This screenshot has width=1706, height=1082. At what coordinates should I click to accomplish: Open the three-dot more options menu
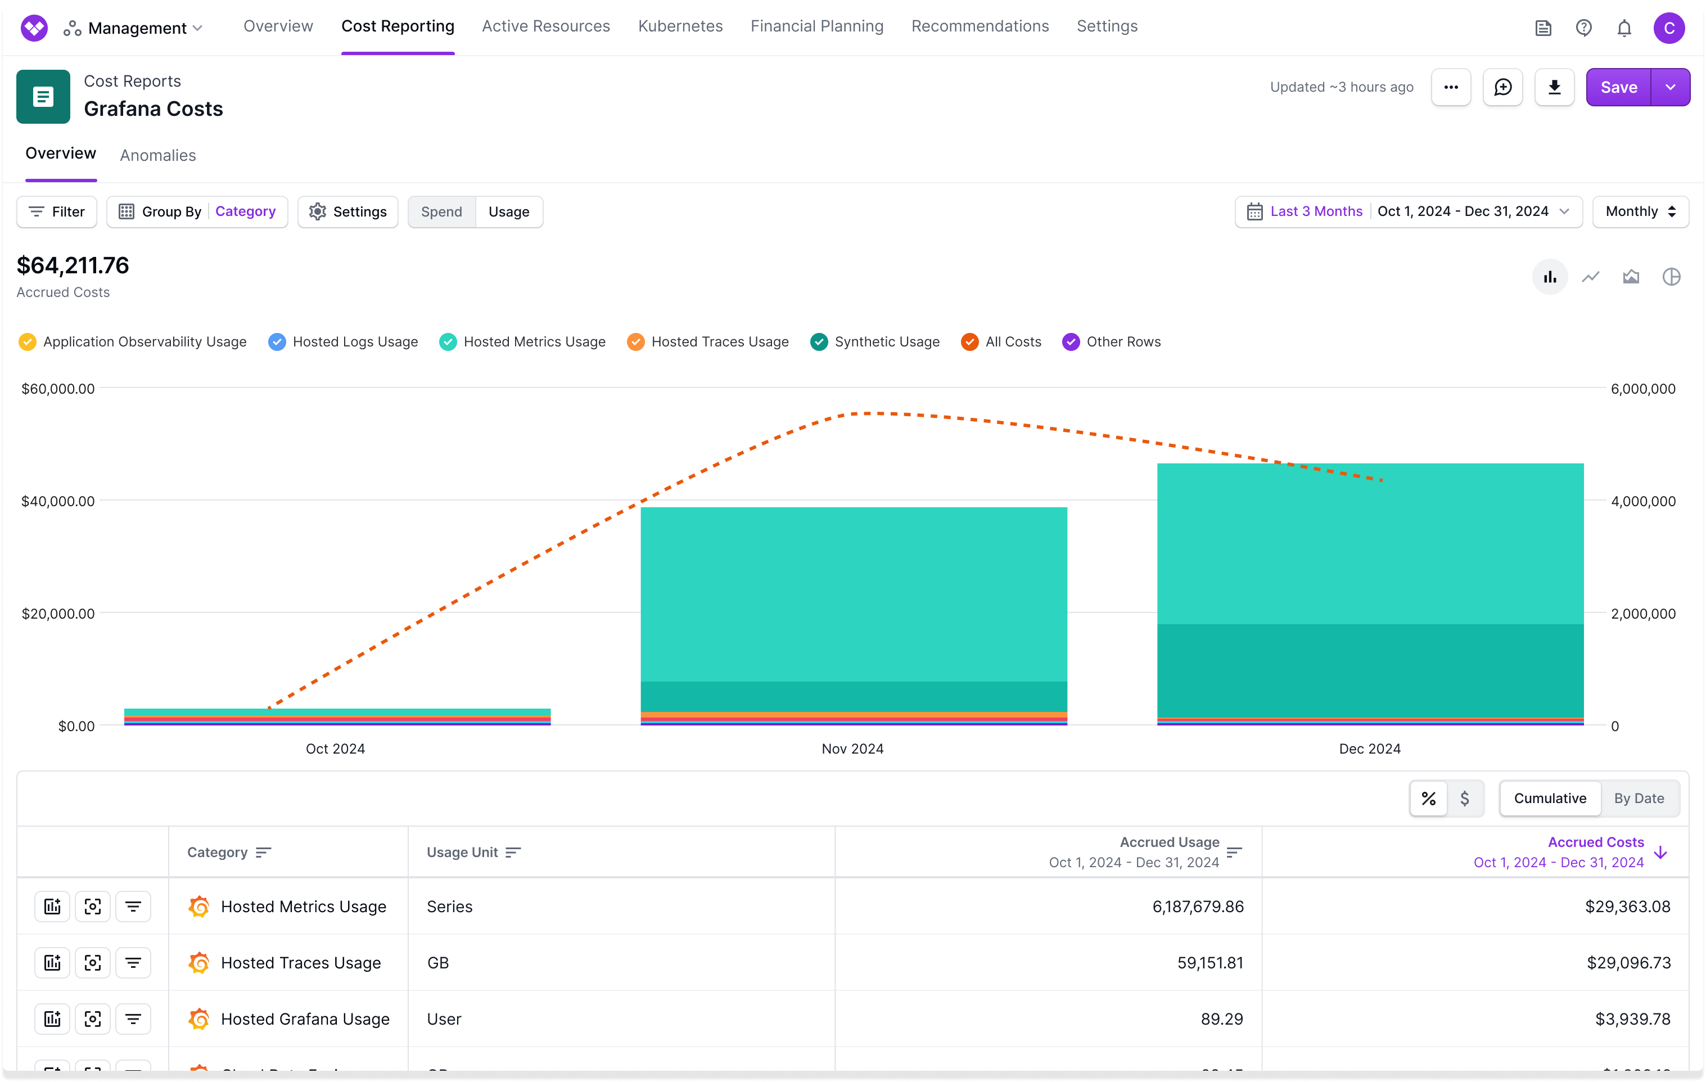coord(1451,87)
